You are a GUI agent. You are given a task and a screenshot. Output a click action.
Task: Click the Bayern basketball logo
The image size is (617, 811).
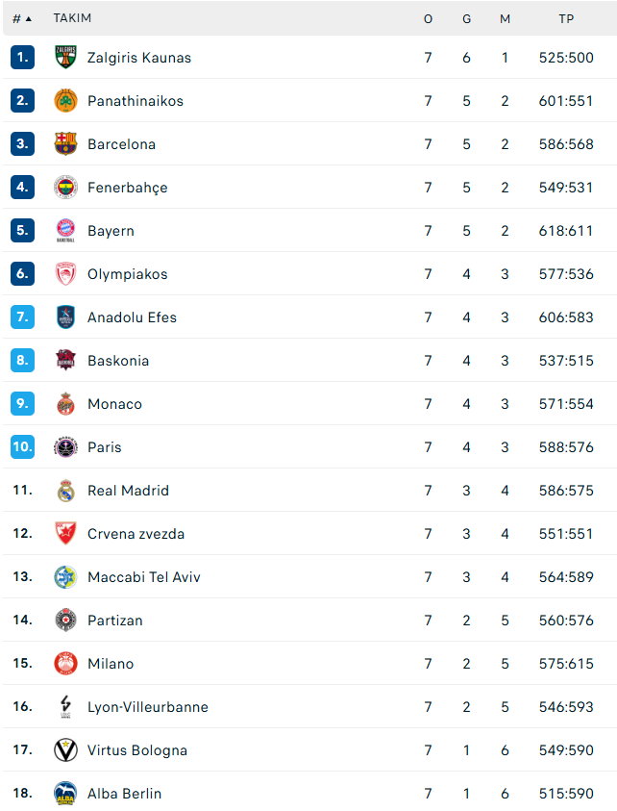65,231
